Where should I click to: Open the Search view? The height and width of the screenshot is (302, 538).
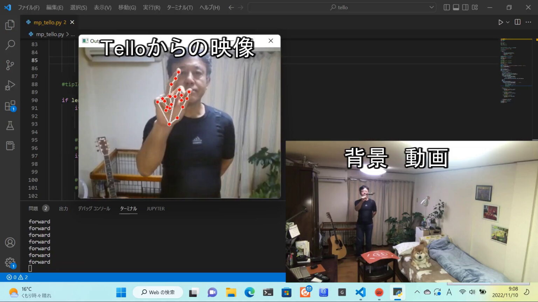[x=9, y=45]
